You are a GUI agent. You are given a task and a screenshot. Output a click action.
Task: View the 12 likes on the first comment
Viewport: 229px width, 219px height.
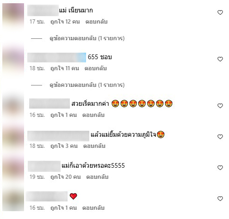pyautogui.click(x=65, y=22)
